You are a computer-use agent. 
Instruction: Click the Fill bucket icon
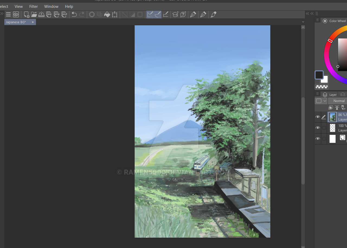click(x=107, y=15)
